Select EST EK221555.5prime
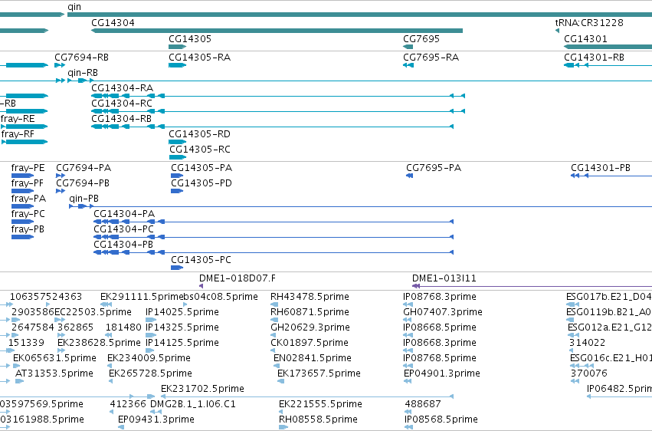Screen dimensions: 652x431 pos(281,412)
